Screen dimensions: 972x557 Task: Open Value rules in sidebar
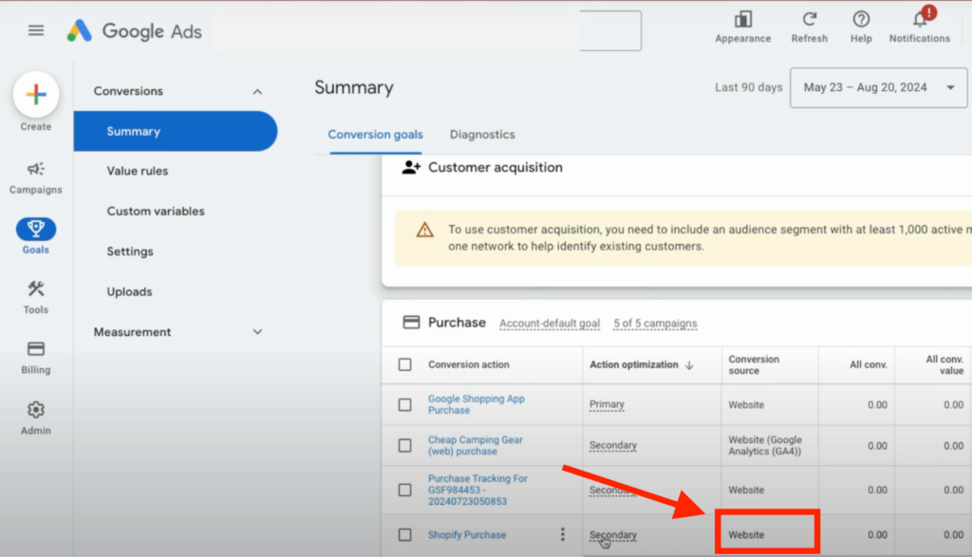coord(137,171)
